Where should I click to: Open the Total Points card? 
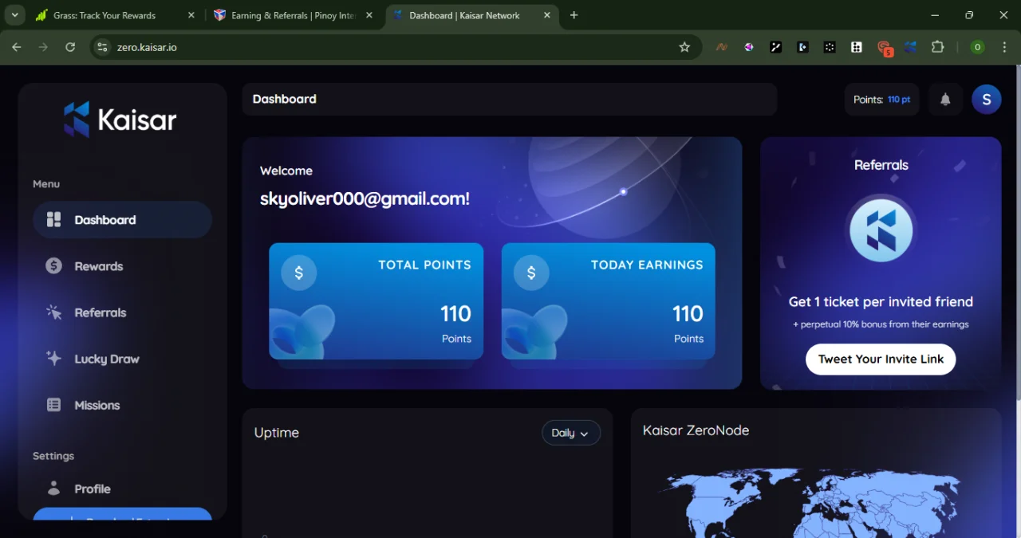pos(376,301)
